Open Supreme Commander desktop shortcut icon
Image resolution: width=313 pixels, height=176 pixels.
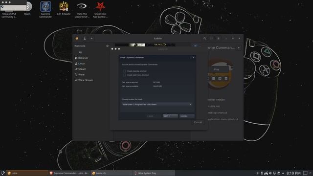click(x=45, y=6)
